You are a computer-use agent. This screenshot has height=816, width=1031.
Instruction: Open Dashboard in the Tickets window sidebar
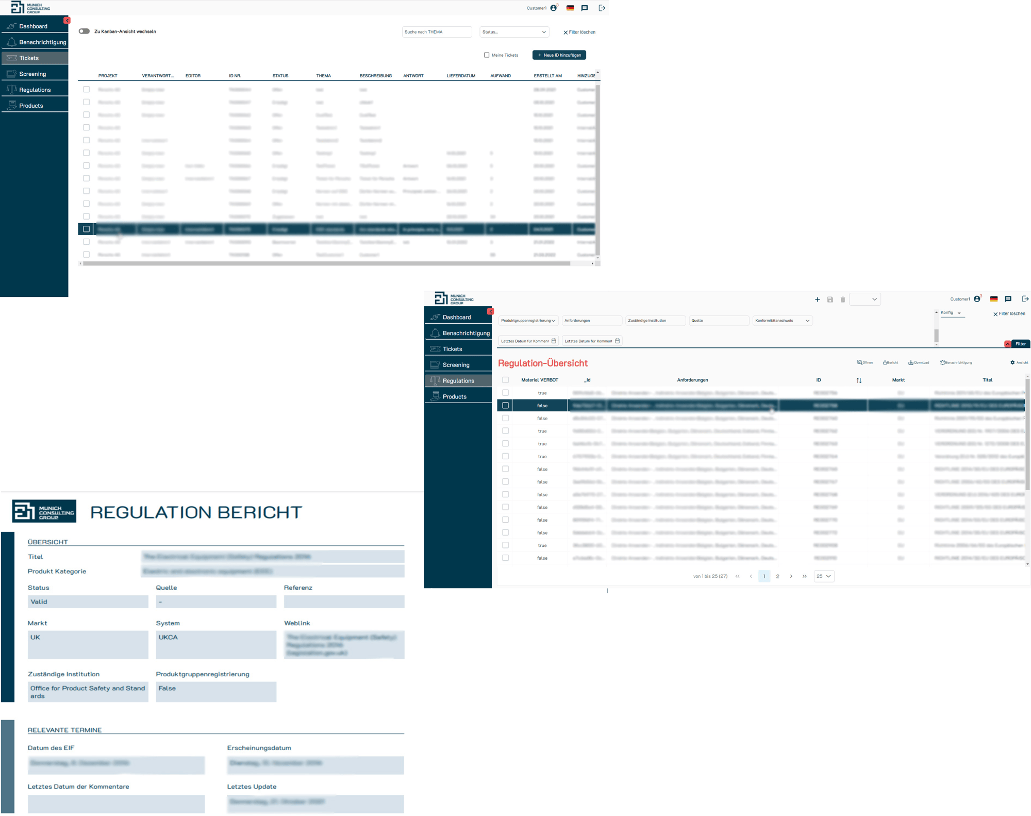[34, 26]
